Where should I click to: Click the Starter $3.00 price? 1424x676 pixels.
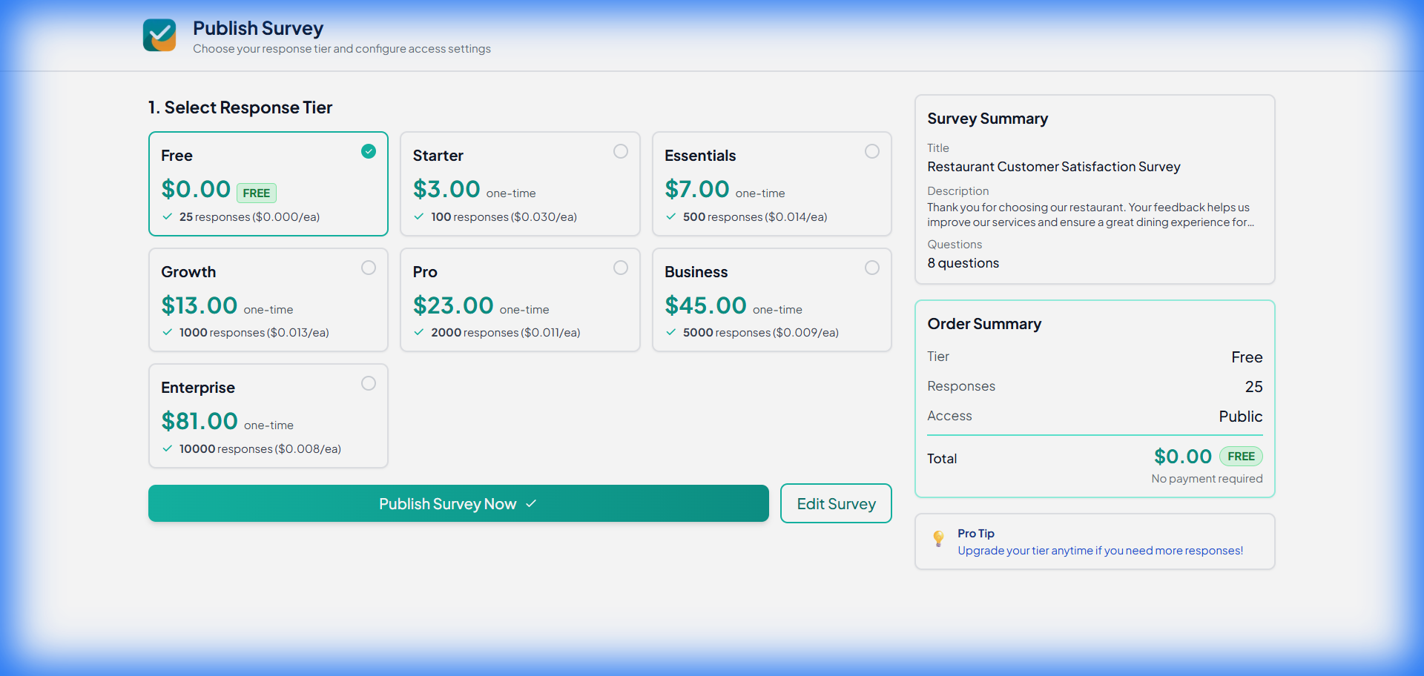pos(446,189)
